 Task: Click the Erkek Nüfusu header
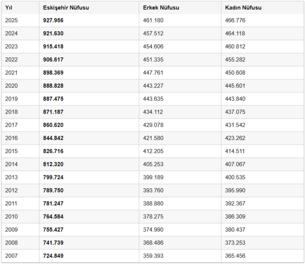coord(161,8)
